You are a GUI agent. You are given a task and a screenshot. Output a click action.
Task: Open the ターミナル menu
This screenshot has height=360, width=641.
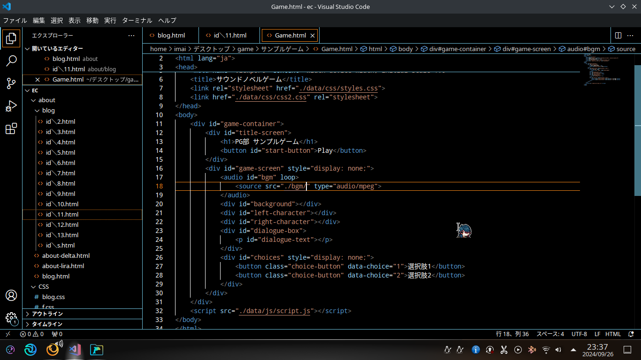[x=137, y=21]
